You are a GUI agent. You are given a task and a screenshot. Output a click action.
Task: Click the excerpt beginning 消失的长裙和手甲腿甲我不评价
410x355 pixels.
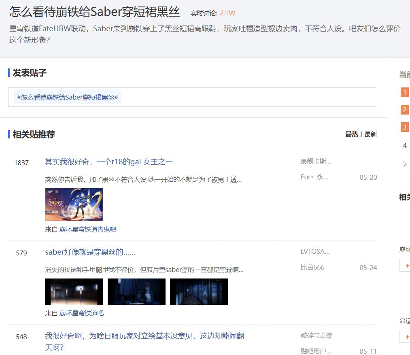coord(144,270)
